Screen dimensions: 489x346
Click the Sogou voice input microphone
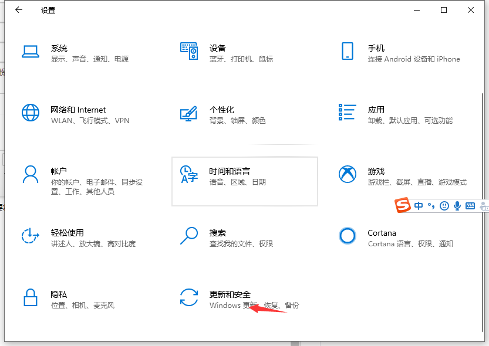(x=457, y=205)
